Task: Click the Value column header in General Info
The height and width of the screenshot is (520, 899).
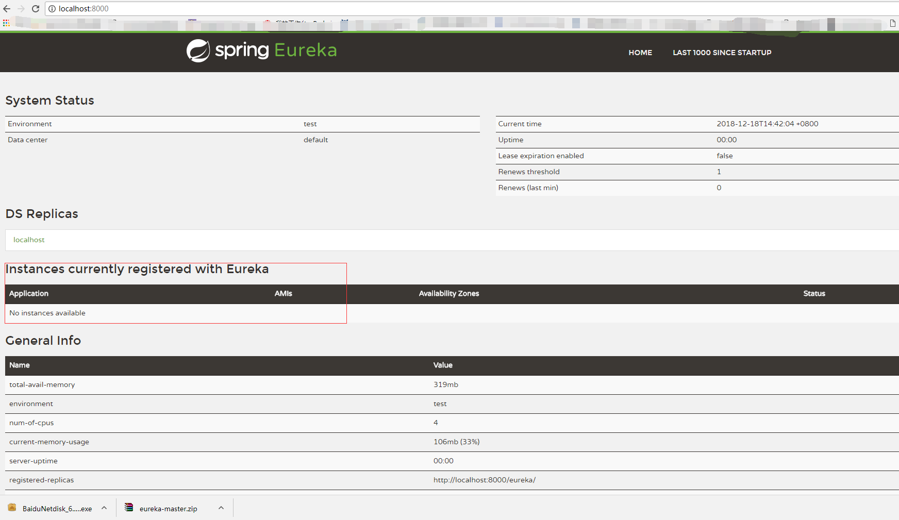Action: [442, 365]
